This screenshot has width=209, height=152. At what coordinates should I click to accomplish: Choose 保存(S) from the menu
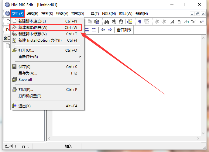(x=47, y=67)
